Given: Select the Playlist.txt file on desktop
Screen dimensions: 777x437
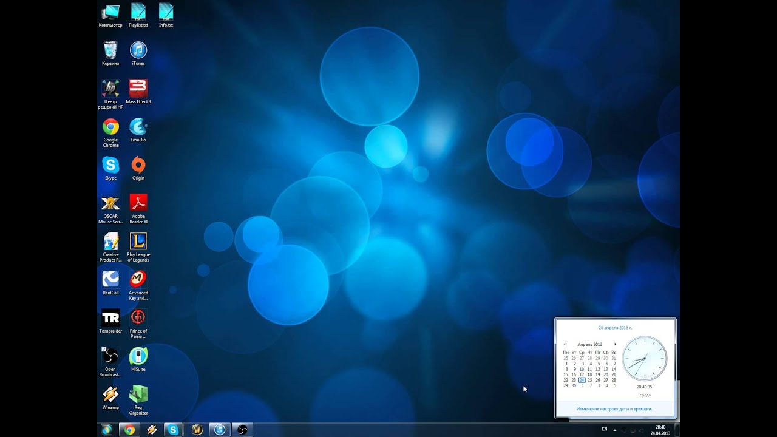Looking at the screenshot, I should coord(138,16).
